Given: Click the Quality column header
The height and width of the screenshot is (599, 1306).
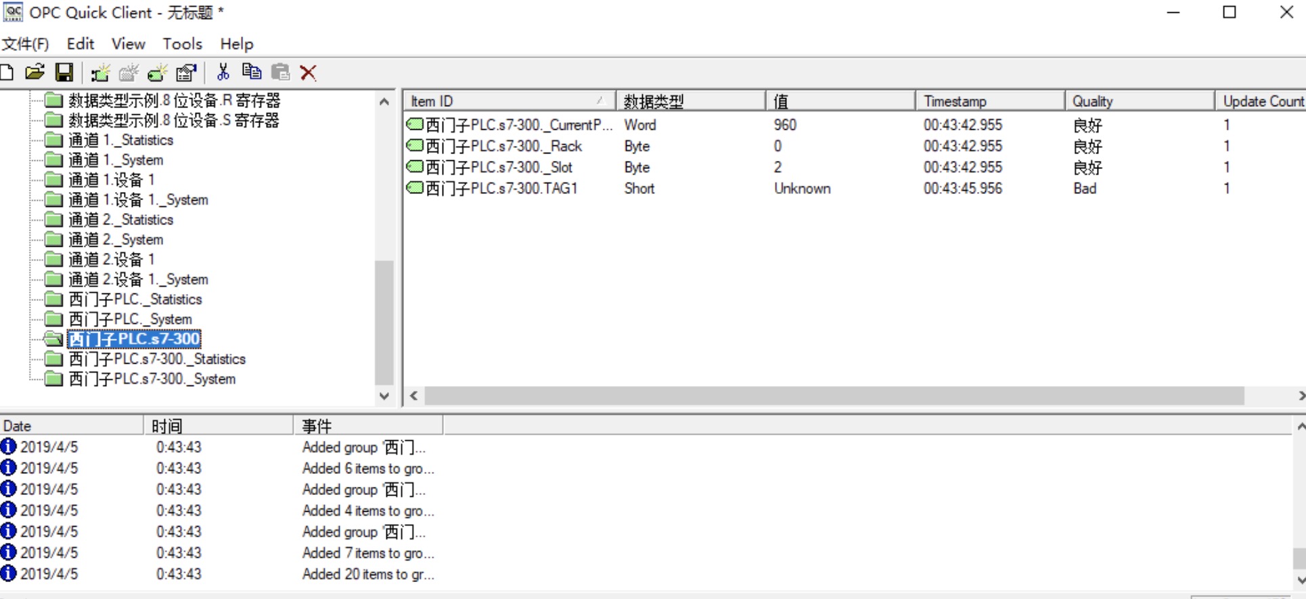Looking at the screenshot, I should [x=1140, y=101].
